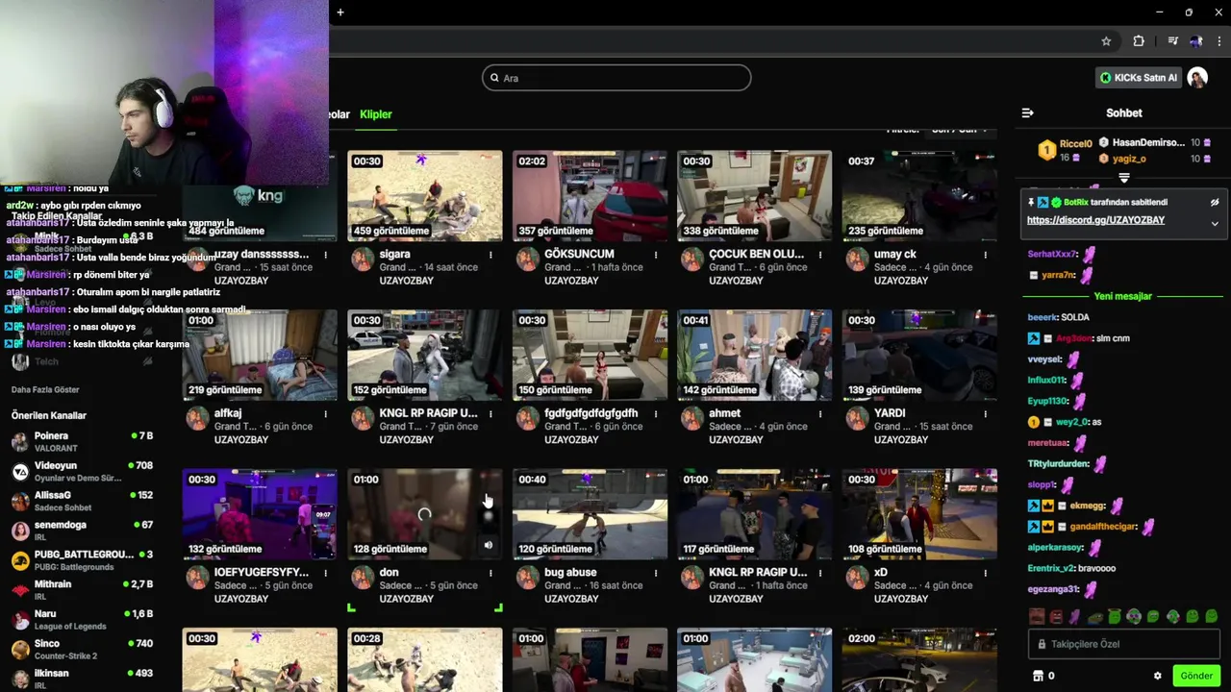Click the Takipçilere Özel chat input

tap(1124, 644)
